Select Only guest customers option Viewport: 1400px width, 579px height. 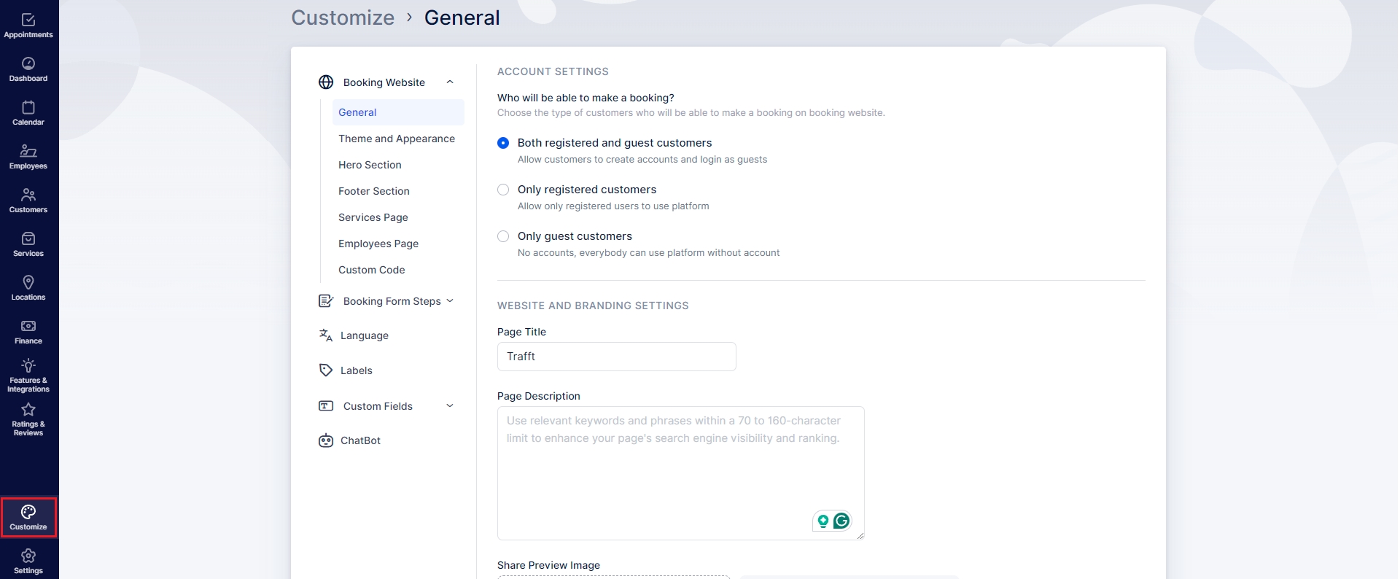[x=503, y=236]
